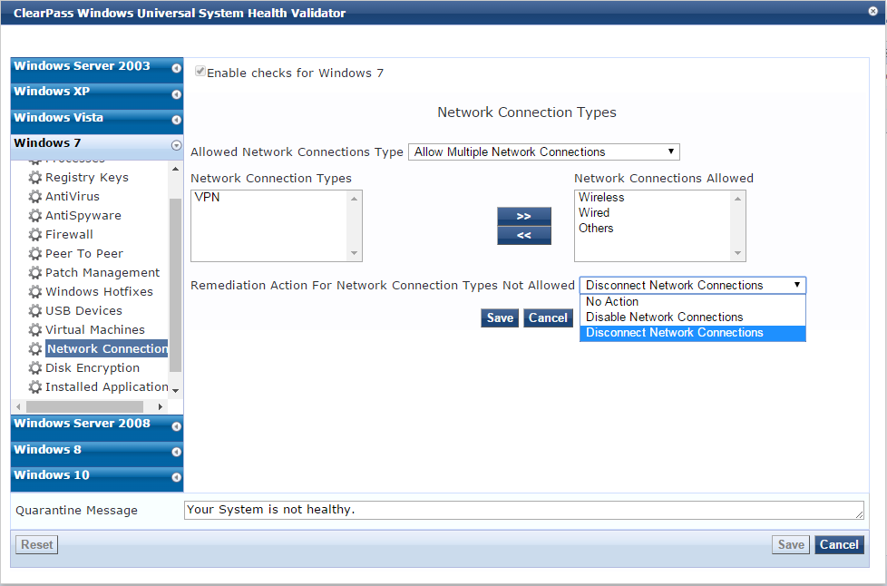887x586 pixels.
Task: Choose No Action from remediation list
Action: click(692, 302)
